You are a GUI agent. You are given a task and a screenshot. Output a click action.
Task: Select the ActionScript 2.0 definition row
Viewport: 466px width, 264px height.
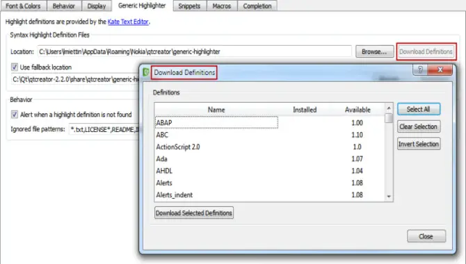pyautogui.click(x=270, y=147)
